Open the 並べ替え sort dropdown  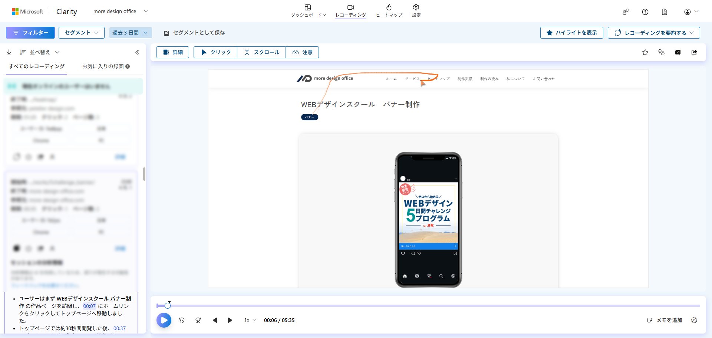[x=40, y=52]
